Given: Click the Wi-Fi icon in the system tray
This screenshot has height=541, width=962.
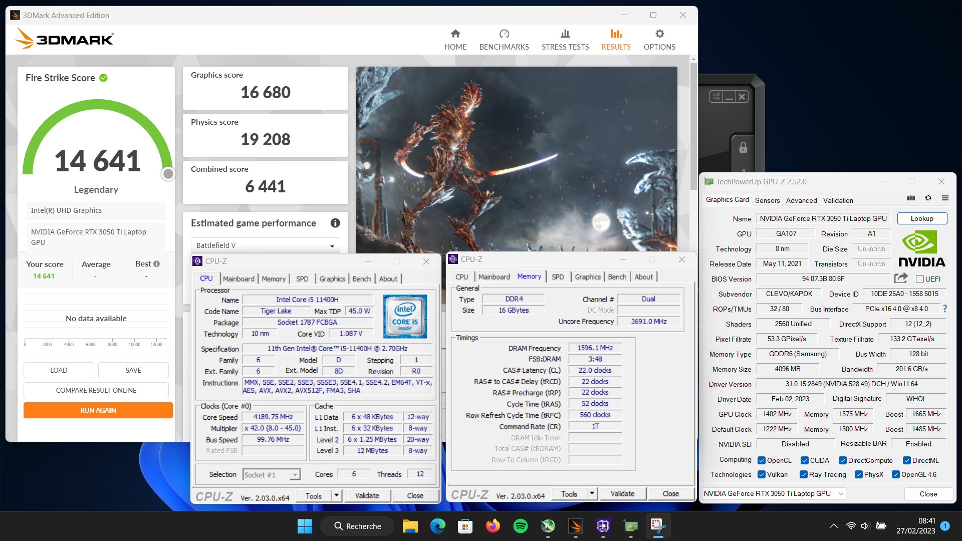Looking at the screenshot, I should [x=851, y=526].
